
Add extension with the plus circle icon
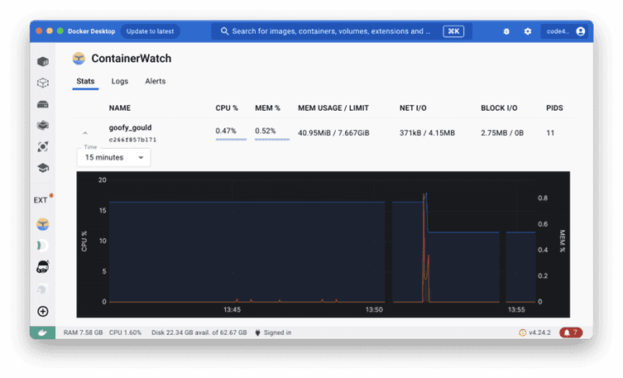pyautogui.click(x=43, y=311)
